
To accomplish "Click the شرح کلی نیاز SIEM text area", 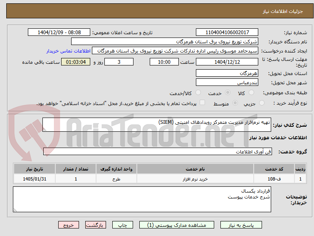I will click(157, 125).
